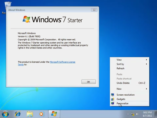Click the Screen resolution monitor icon
Screen dimensions: 157x118
[112, 95]
